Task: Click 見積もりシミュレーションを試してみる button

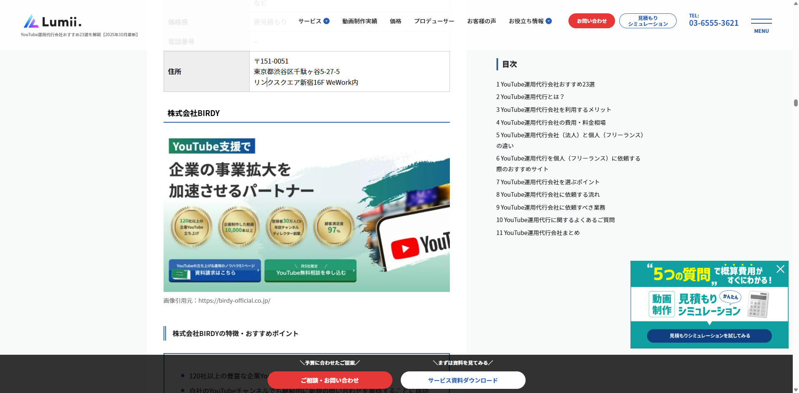Action: tap(709, 336)
